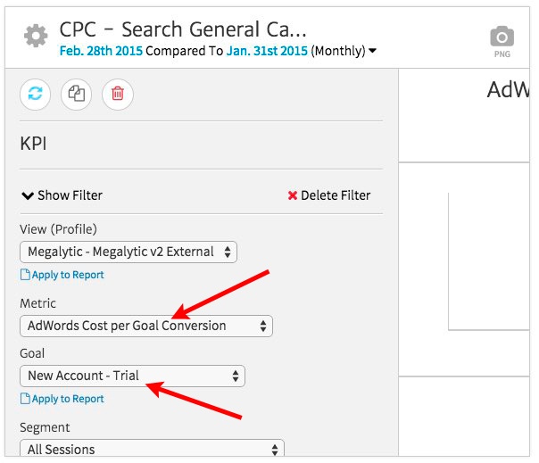Open the View (Profile) dropdown

pyautogui.click(x=129, y=252)
